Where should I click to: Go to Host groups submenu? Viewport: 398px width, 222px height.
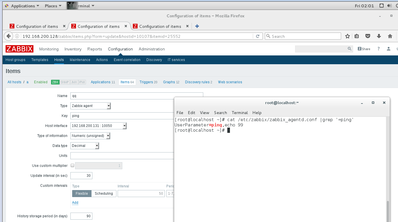click(16, 60)
